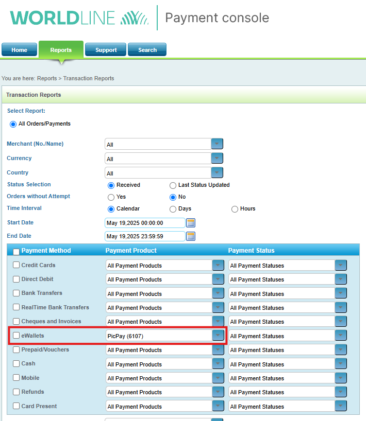Expand the Merchant (No./Name) dropdown
Image resolution: width=366 pixels, height=421 pixels.
(218, 144)
